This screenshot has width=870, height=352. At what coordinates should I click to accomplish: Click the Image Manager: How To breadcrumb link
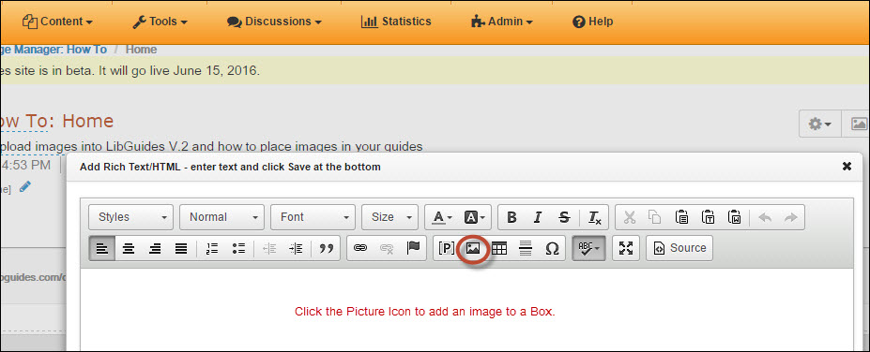tap(53, 50)
